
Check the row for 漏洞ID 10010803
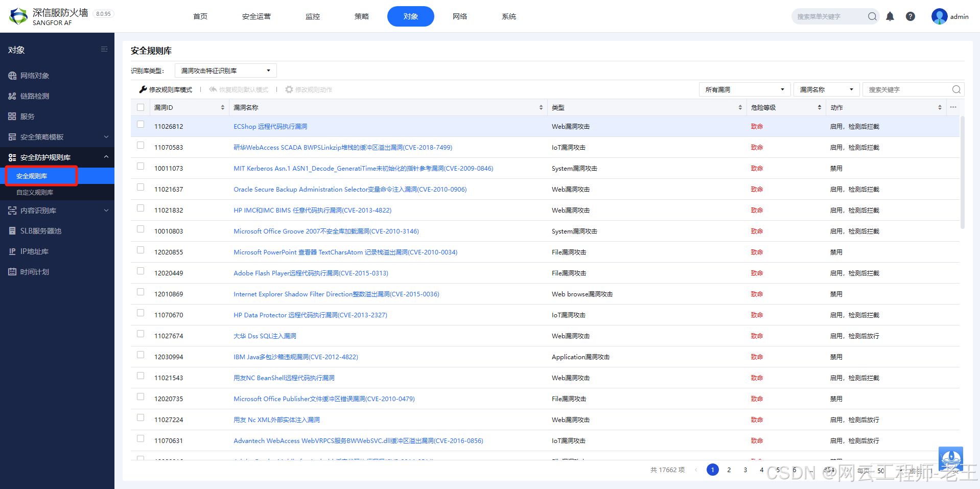(141, 229)
